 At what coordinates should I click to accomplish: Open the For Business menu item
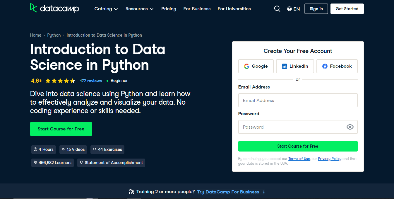[197, 9]
